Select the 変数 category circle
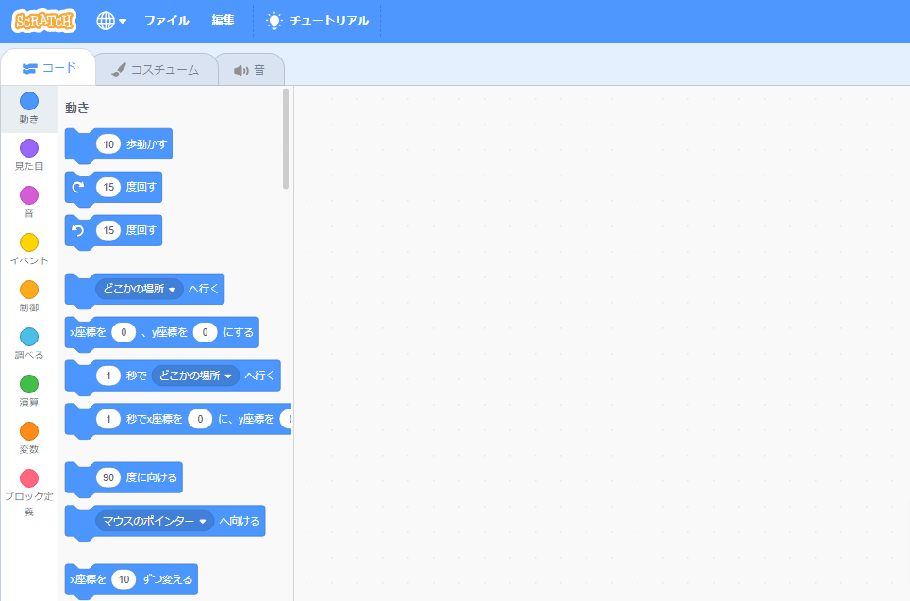 pyautogui.click(x=29, y=431)
